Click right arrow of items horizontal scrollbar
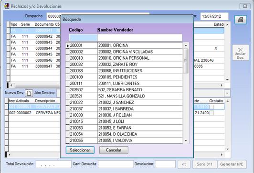254x173 pixels. coord(222,155)
